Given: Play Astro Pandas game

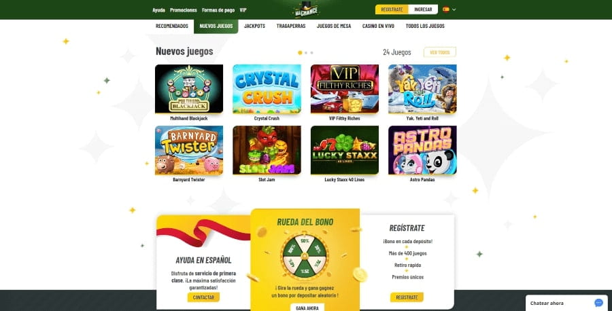Looking at the screenshot, I should pyautogui.click(x=422, y=150).
